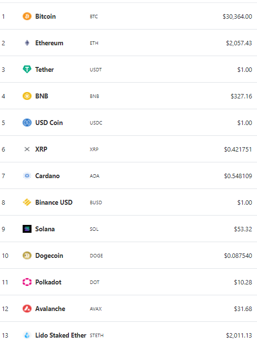257x344 pixels.
Task: Click the Ethereum diamond logo icon
Action: click(x=27, y=43)
